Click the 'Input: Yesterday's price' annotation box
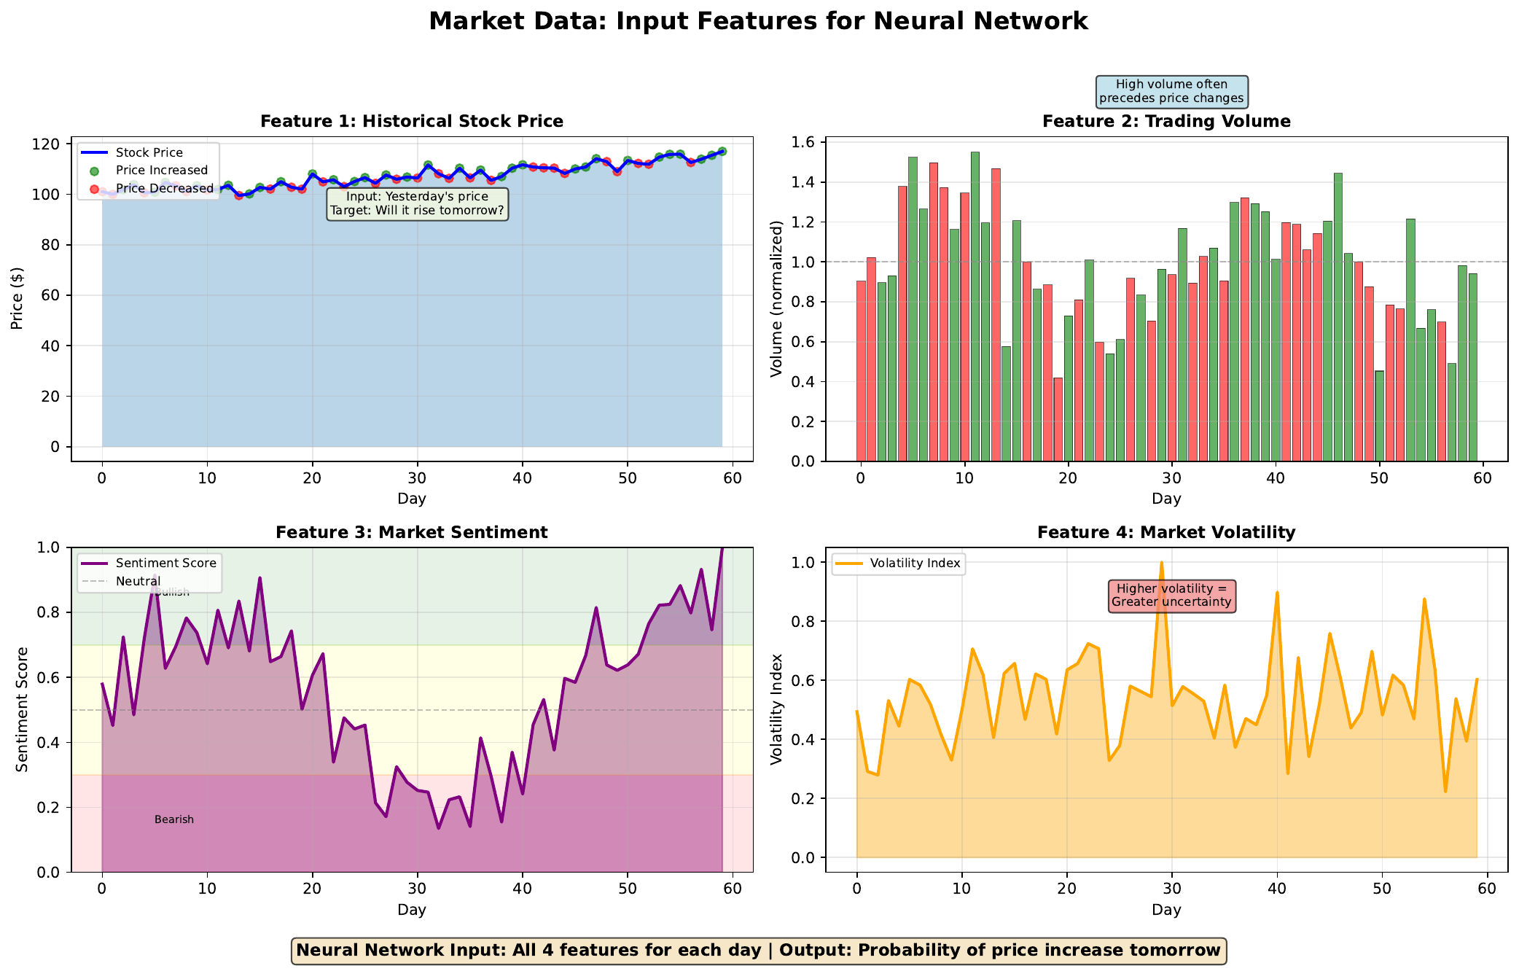1519x971 pixels. (417, 204)
